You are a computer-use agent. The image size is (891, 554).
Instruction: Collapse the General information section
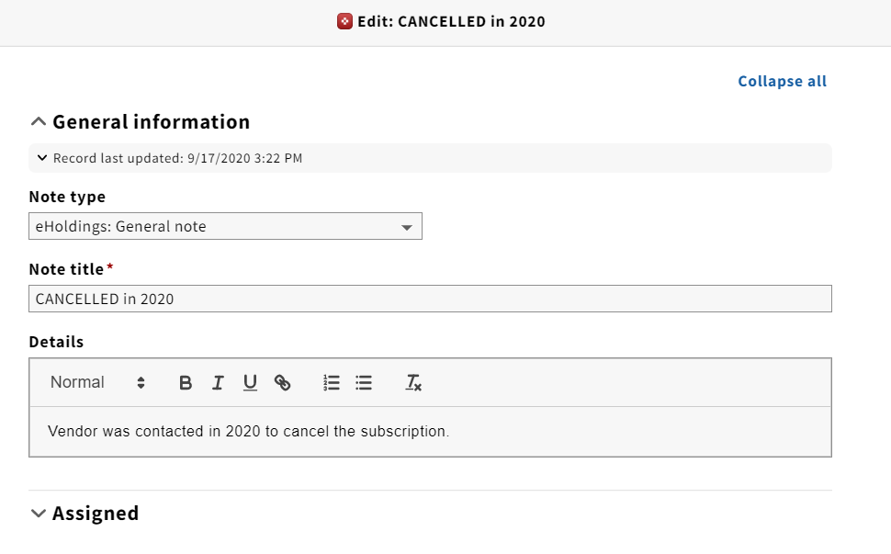click(x=38, y=121)
